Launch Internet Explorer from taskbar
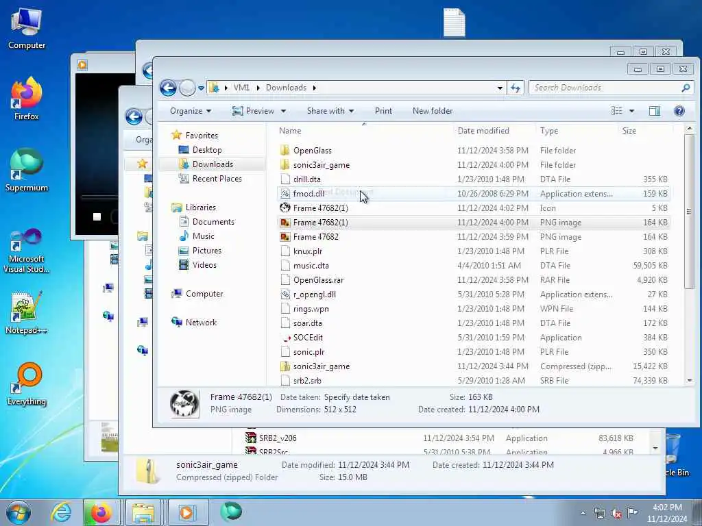The image size is (702, 526). point(61,512)
